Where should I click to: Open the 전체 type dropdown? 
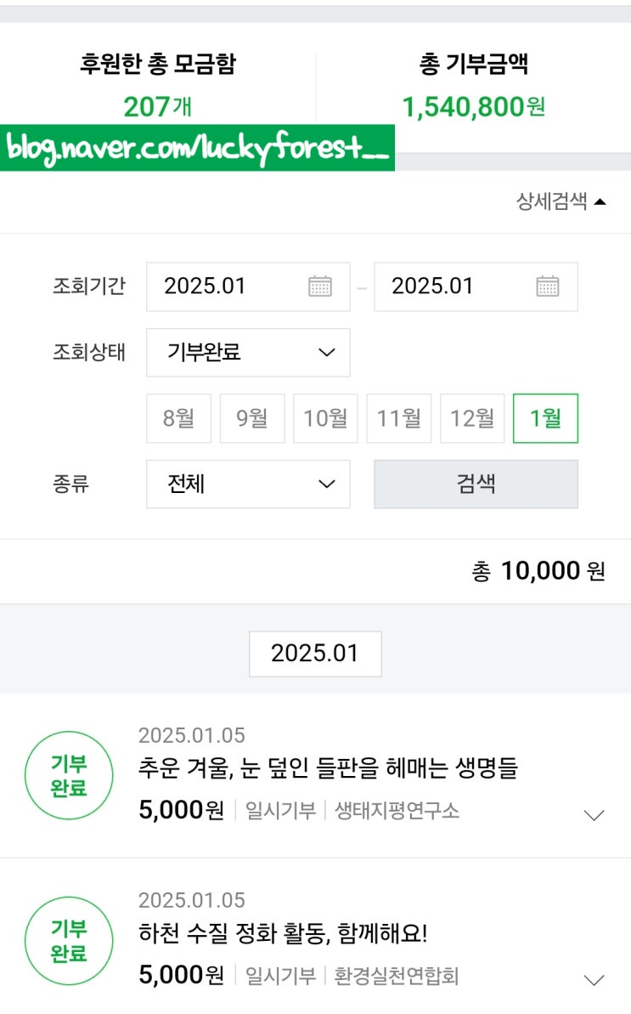point(248,484)
